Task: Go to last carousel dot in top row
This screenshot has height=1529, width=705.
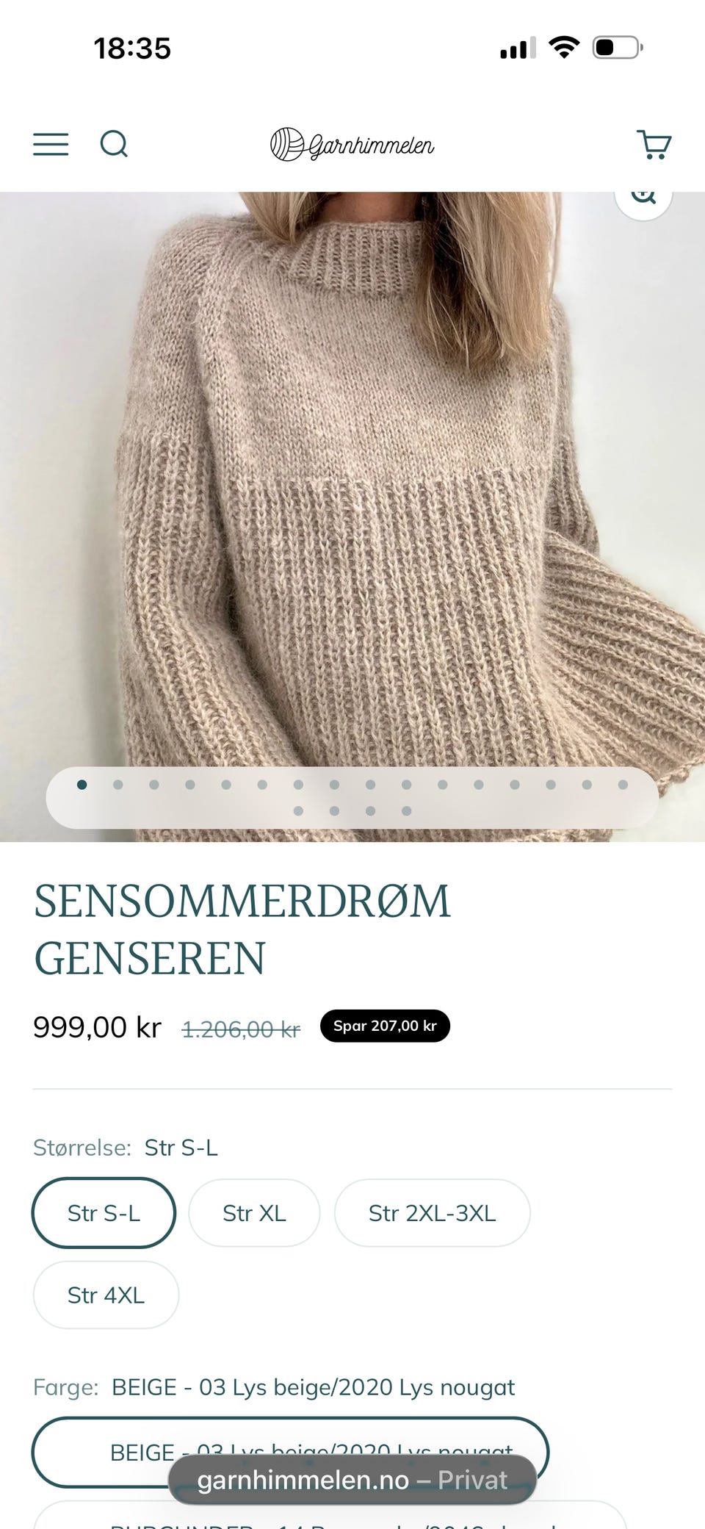Action: pos(623,785)
